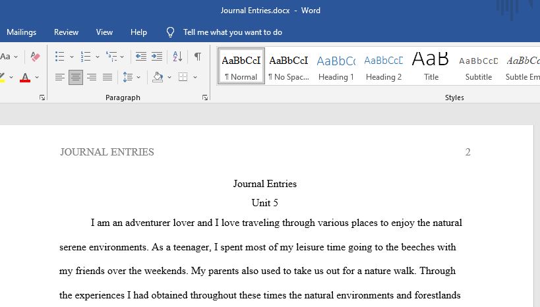
Task: Toggle Center alignment
Action: [76, 77]
